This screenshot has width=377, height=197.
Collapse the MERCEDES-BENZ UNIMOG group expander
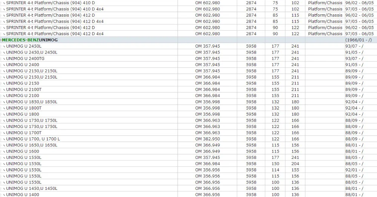1,40
